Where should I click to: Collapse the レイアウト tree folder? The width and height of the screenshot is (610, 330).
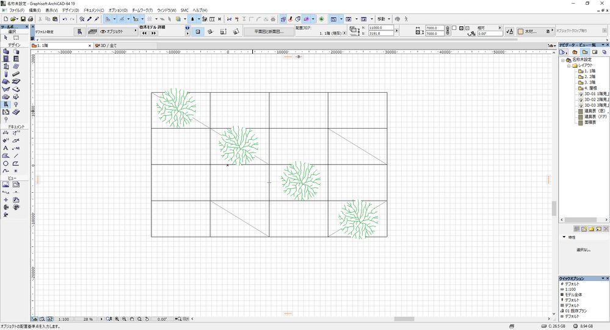(x=568, y=66)
